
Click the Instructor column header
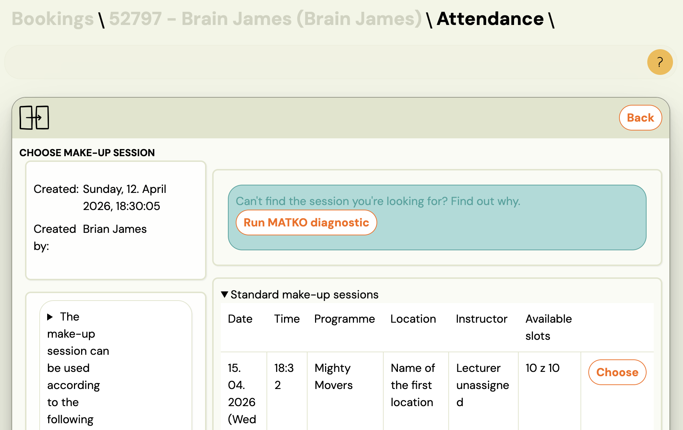tap(481, 319)
